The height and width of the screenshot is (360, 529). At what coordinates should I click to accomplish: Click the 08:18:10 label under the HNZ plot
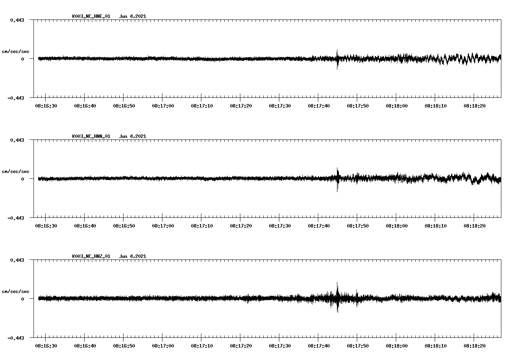tap(436, 346)
